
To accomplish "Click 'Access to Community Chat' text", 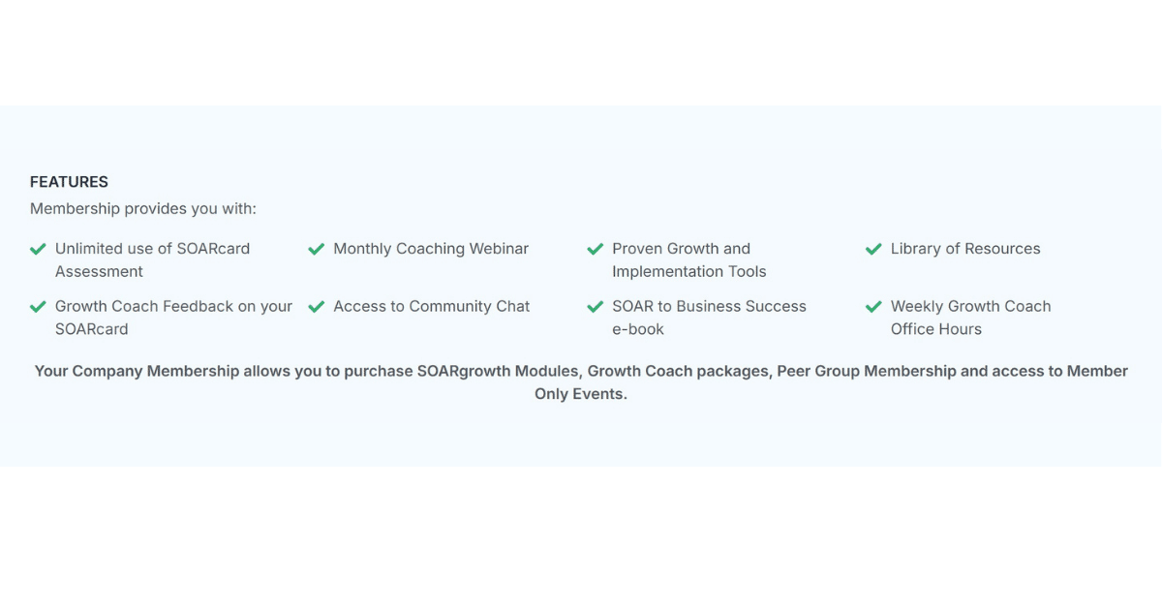I will click(x=431, y=306).
